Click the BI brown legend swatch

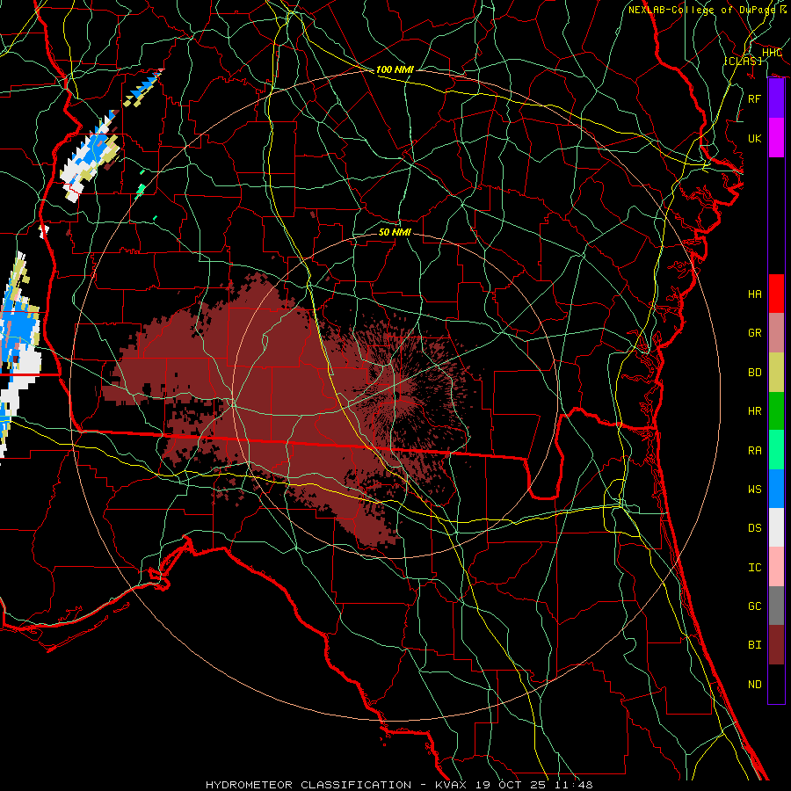point(776,645)
